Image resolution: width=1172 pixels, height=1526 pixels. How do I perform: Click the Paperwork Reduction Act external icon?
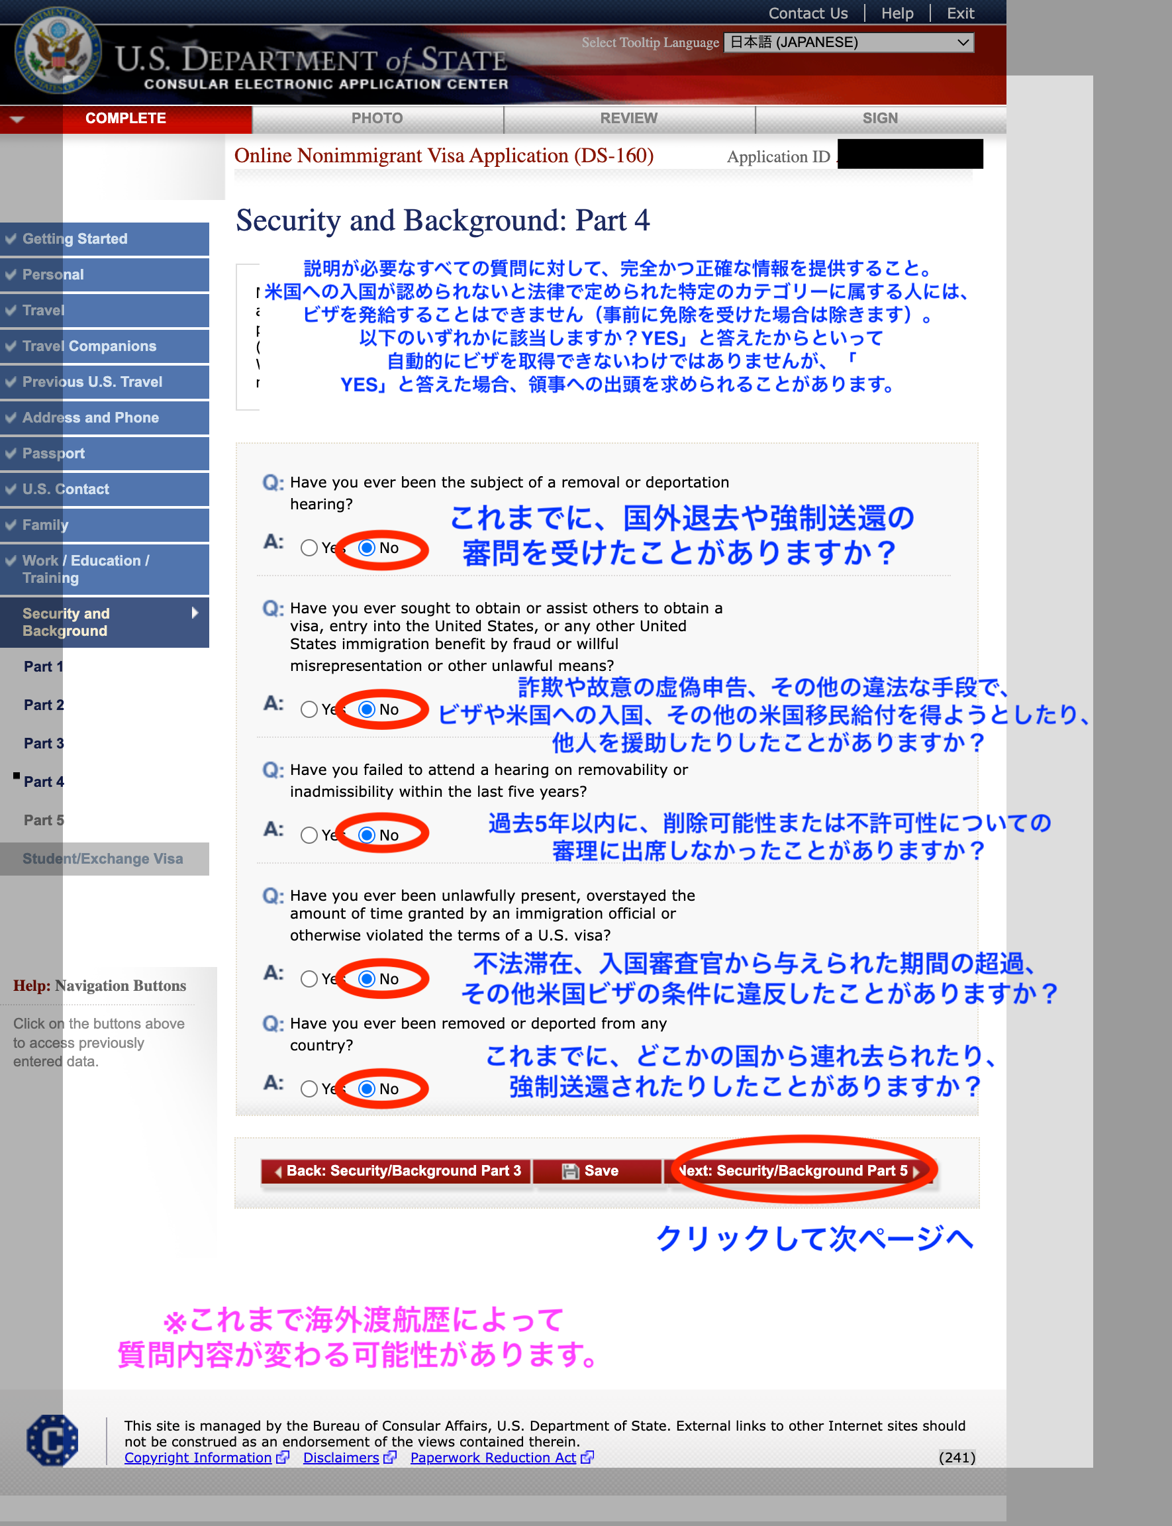click(x=587, y=1457)
